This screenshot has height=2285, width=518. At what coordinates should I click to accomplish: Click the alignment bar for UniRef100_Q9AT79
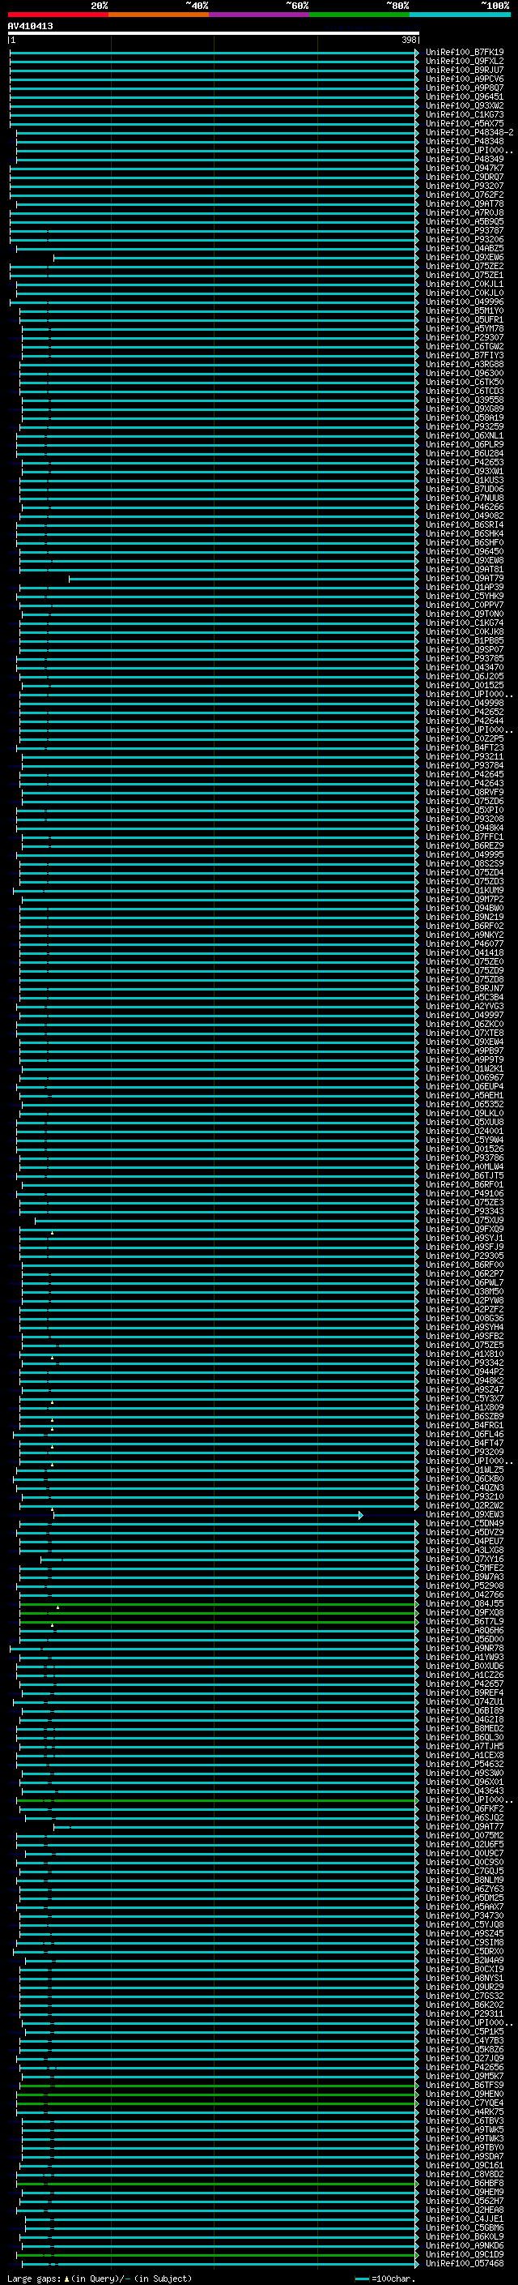point(244,579)
